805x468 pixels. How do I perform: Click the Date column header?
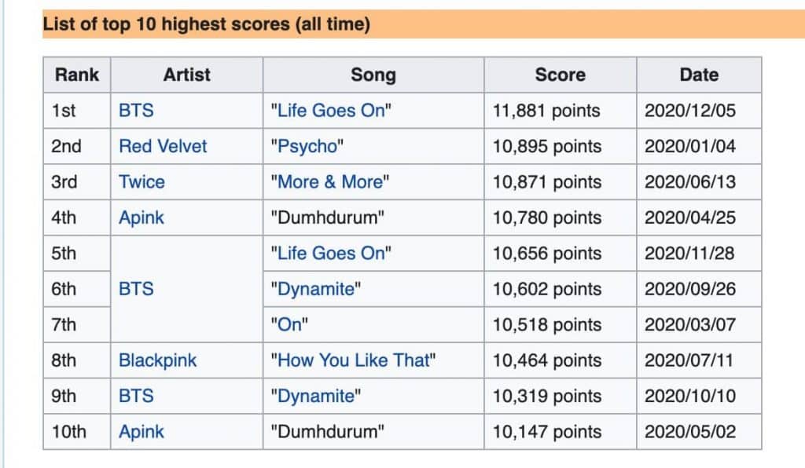[x=698, y=75]
